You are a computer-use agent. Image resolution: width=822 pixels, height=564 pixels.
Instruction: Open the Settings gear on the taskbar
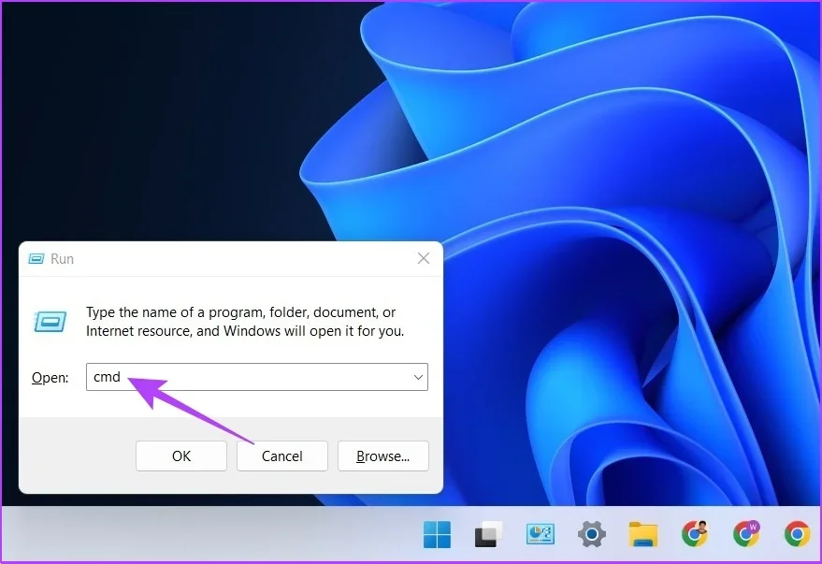(x=592, y=534)
